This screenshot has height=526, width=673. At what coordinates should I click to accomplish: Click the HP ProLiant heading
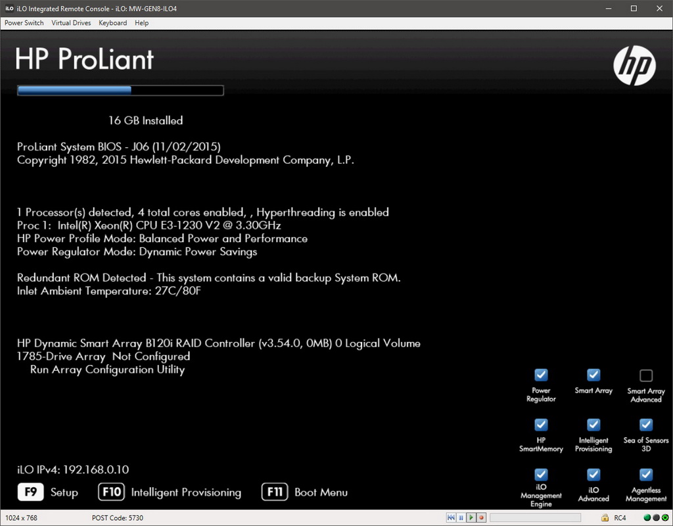tap(85, 59)
